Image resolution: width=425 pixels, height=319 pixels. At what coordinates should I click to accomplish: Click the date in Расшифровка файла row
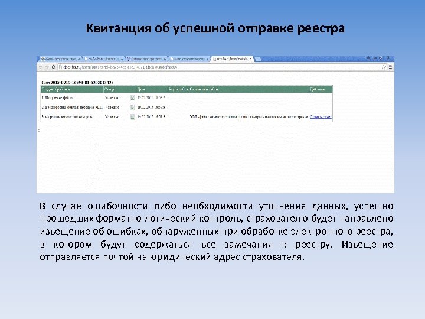[x=152, y=108]
